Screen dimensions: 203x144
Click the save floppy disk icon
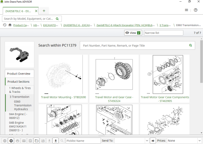[43, 141]
